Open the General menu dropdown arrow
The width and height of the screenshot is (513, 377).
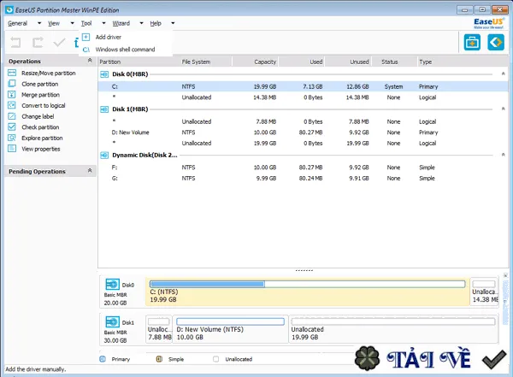coord(39,23)
